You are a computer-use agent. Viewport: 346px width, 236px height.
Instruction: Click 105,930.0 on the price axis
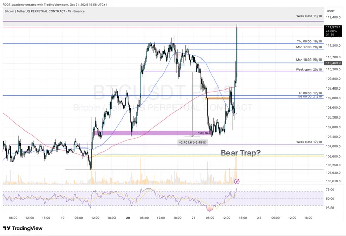(x=333, y=173)
